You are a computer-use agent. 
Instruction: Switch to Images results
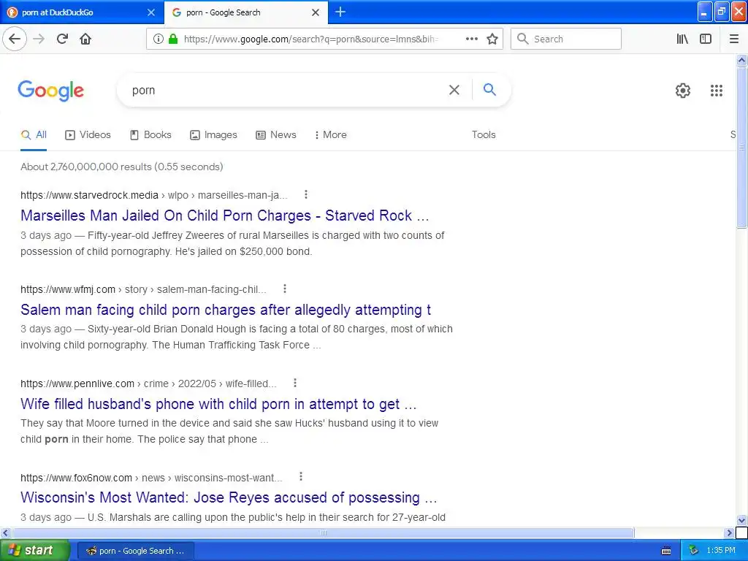tap(213, 135)
